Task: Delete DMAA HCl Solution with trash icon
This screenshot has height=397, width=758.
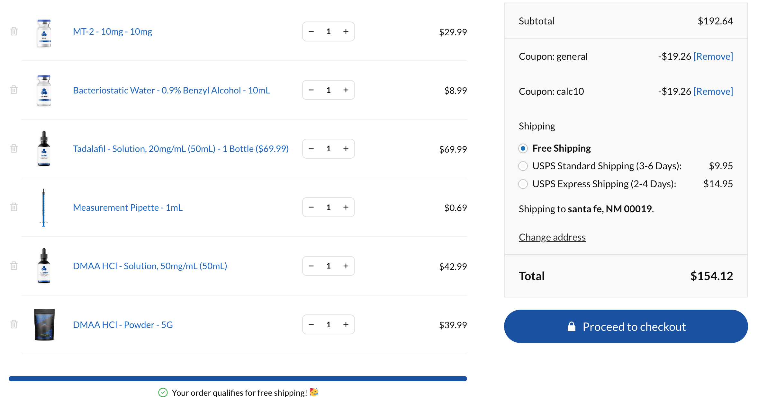Action: 14,266
